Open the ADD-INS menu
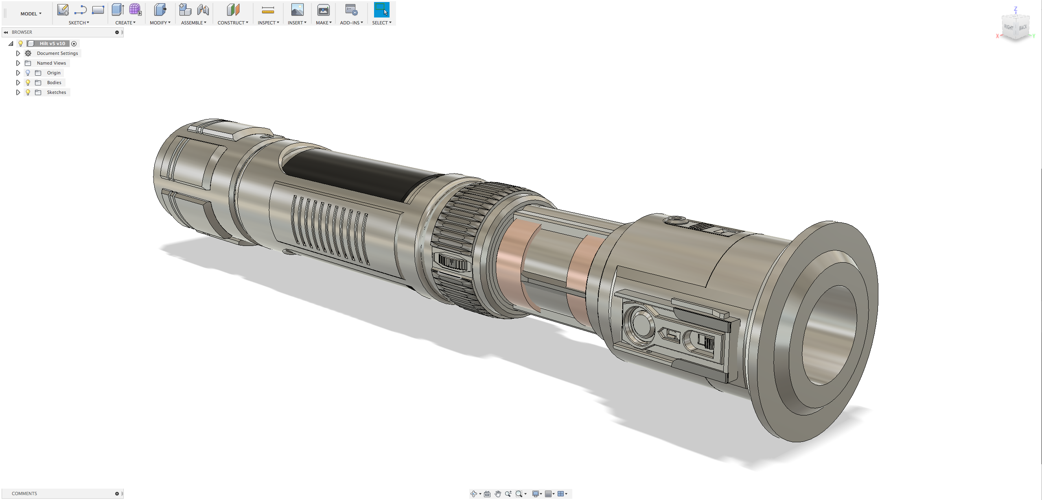 (351, 23)
